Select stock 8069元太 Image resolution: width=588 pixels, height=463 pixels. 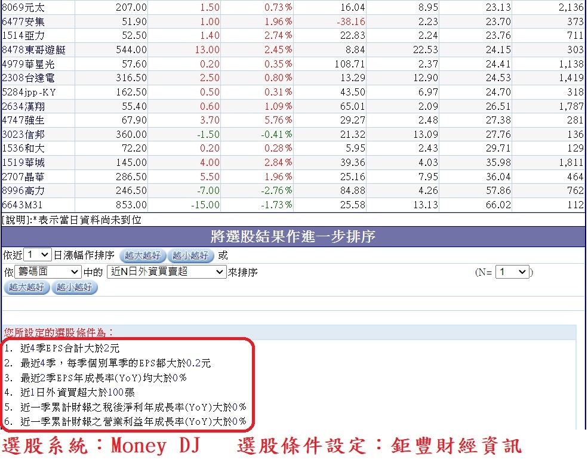coord(23,7)
